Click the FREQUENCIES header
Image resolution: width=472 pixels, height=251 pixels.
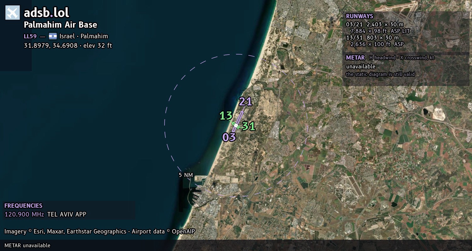click(23, 206)
